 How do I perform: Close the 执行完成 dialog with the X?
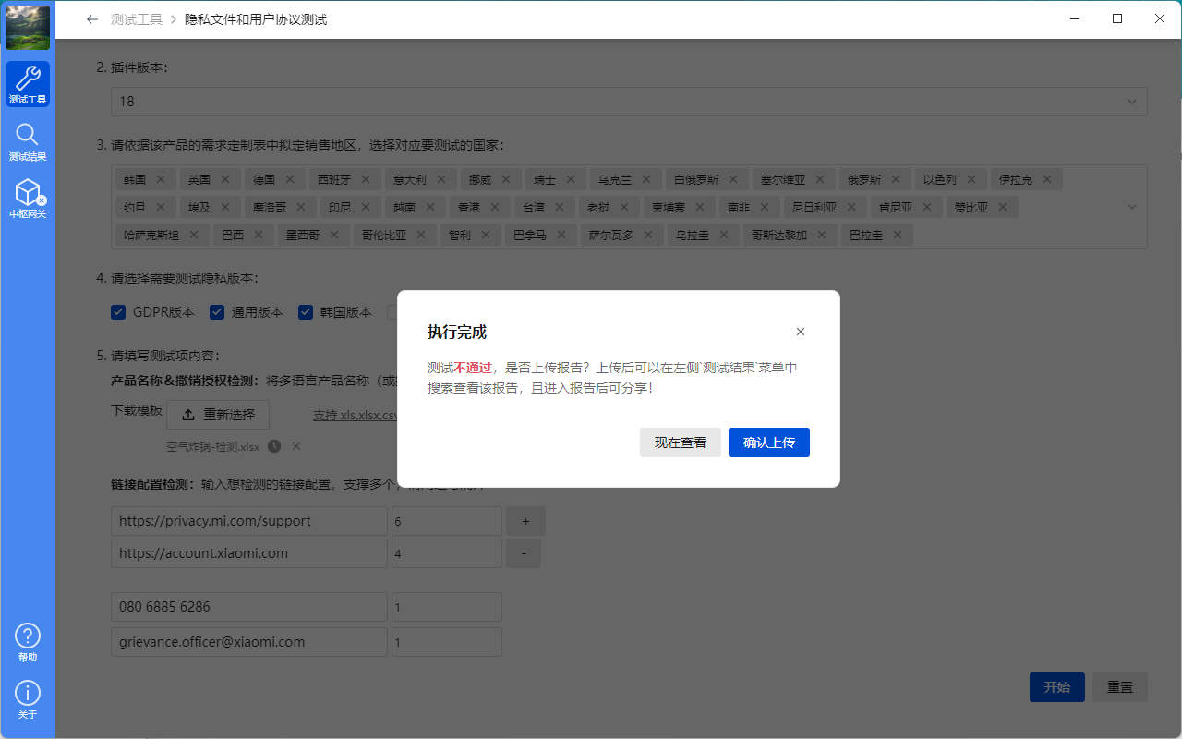point(801,332)
